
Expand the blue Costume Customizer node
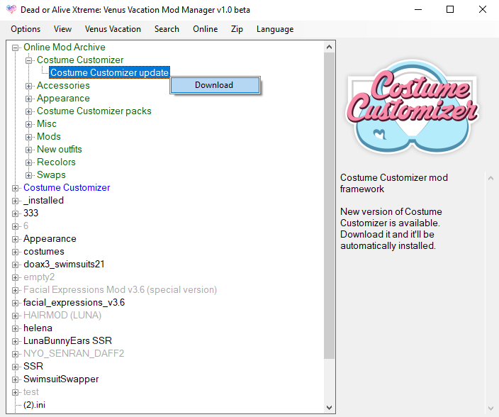[x=15, y=188]
